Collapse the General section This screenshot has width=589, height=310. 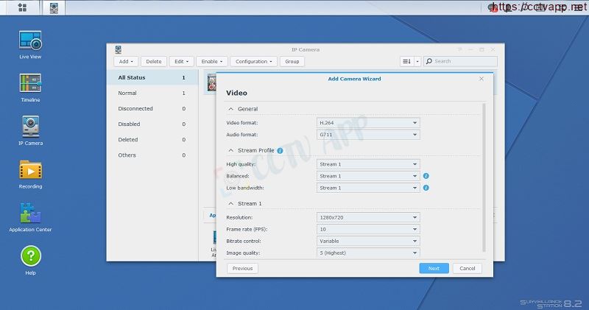coord(230,109)
